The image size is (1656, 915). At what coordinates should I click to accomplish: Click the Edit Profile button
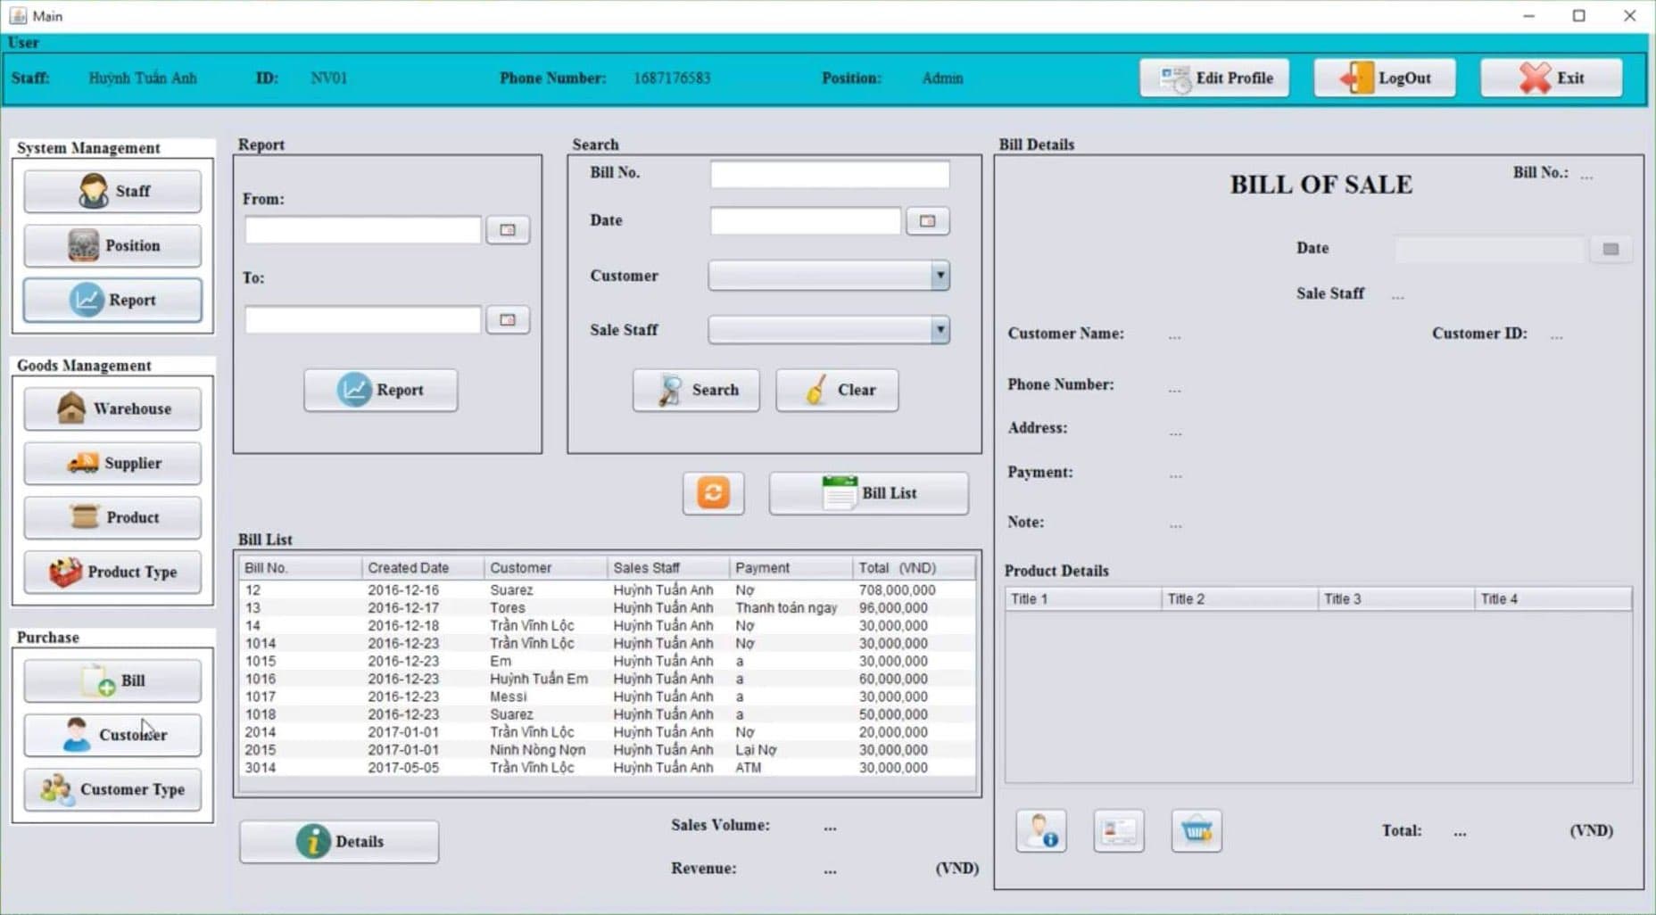(1214, 78)
